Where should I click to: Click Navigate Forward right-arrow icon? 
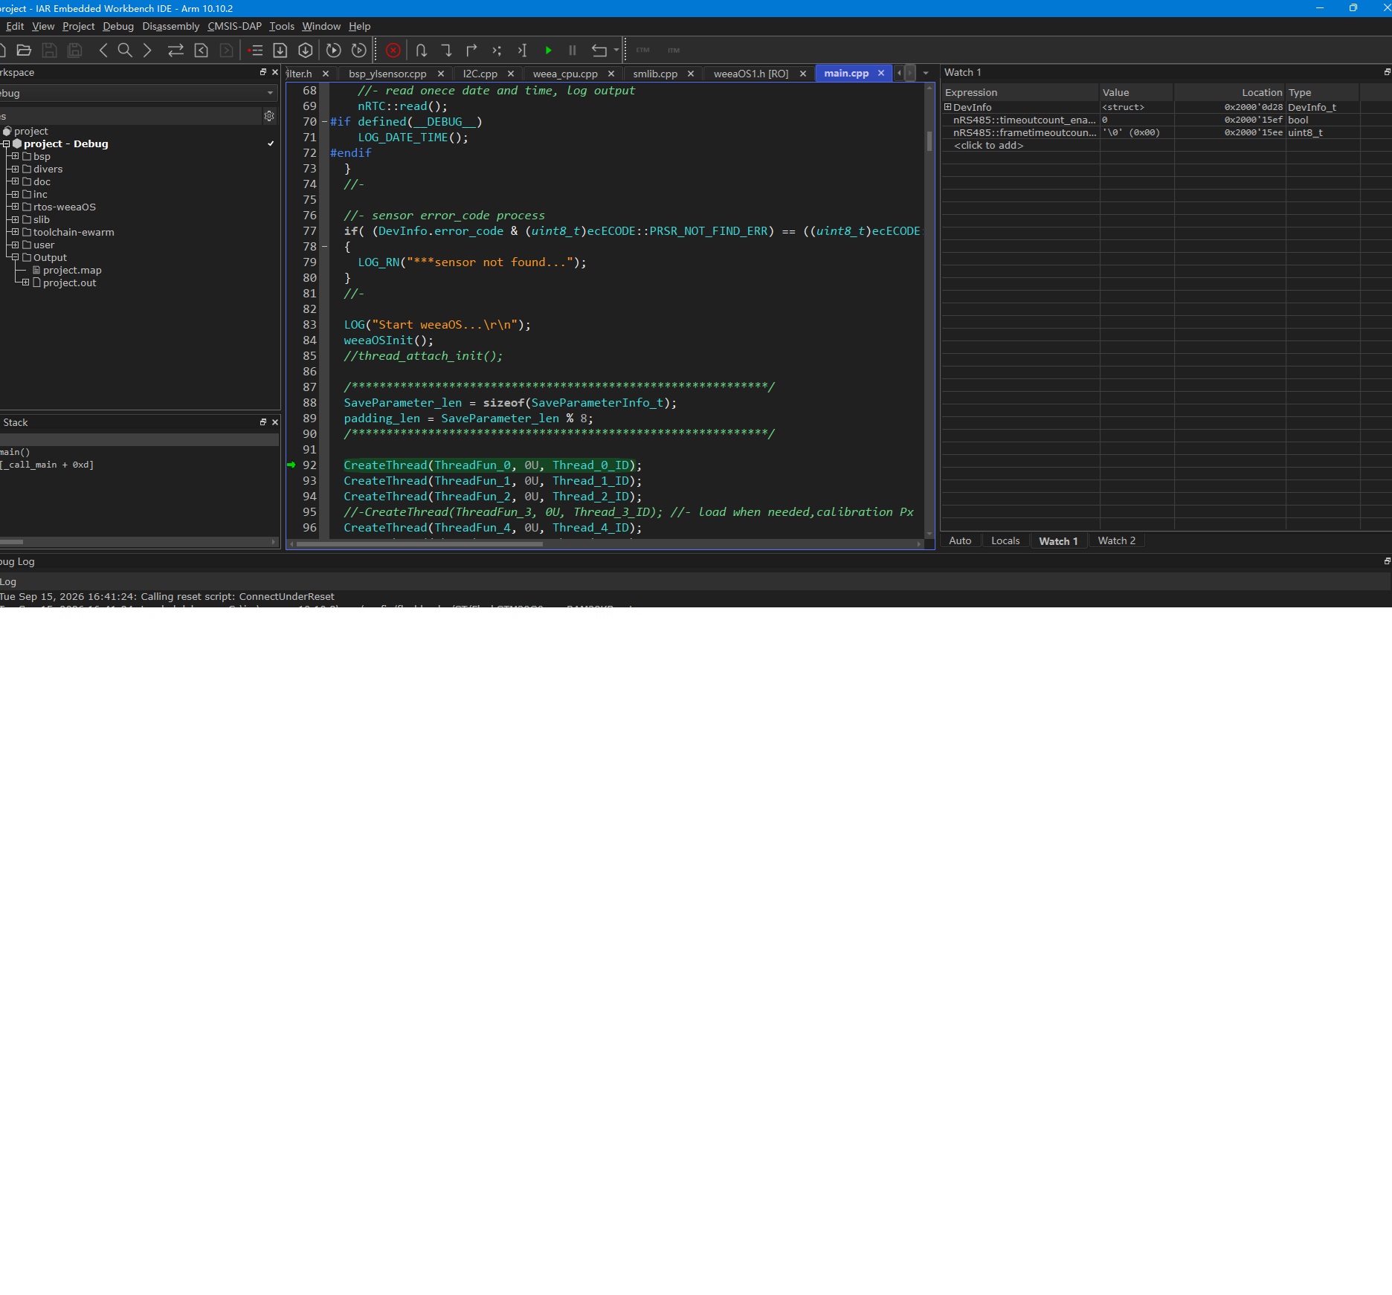point(147,51)
